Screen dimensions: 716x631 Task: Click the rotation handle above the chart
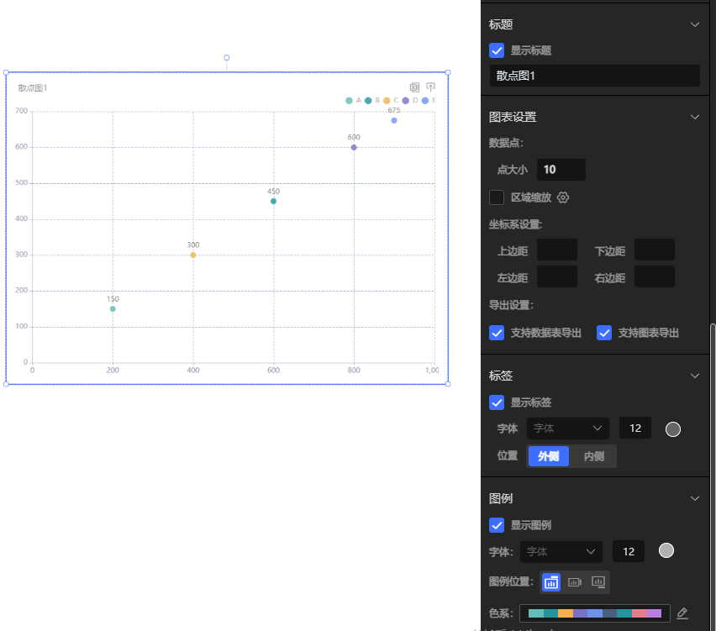tap(227, 58)
